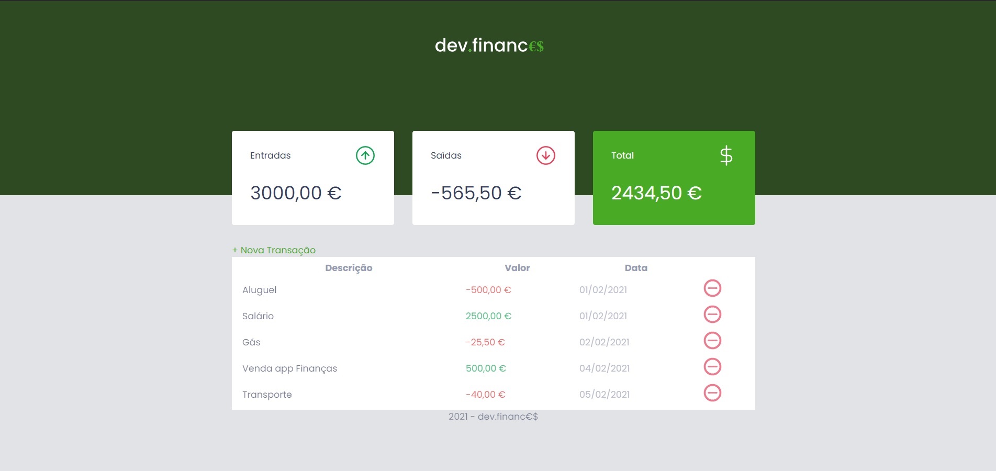Select the Saídas summary card

tap(493, 178)
